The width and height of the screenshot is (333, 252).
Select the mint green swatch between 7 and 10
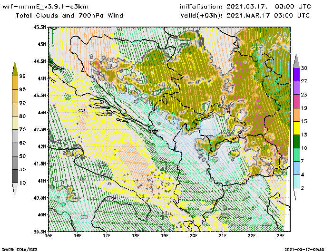(x=296, y=155)
